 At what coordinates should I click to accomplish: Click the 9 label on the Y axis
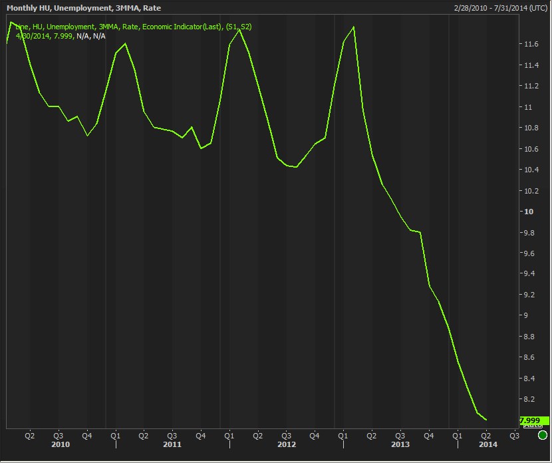tap(527, 316)
